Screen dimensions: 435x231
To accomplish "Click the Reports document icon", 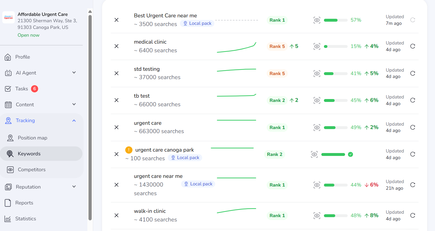I will coord(8,203).
